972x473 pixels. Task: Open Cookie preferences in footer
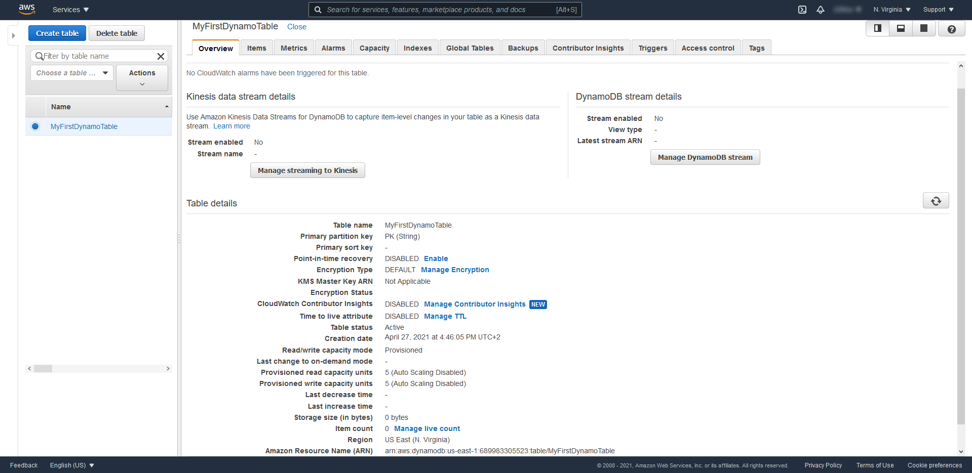click(x=935, y=465)
